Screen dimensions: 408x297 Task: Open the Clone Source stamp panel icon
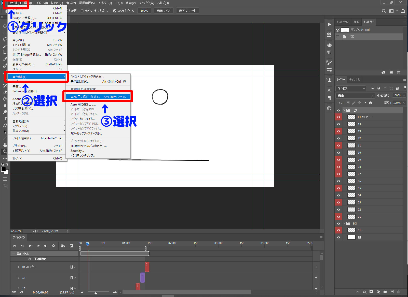click(329, 80)
